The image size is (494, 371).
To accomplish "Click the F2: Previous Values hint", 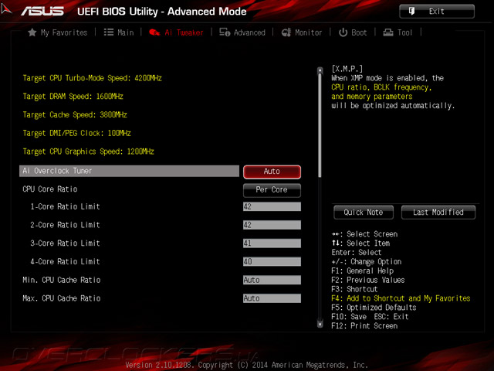I will click(368, 280).
